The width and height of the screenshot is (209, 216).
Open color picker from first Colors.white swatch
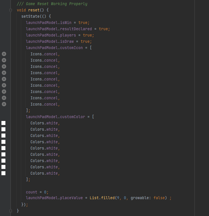click(x=3, y=123)
